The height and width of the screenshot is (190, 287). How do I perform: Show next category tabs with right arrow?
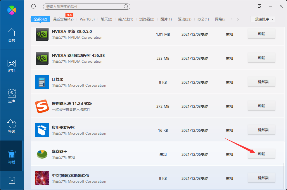pyautogui.click(x=238, y=19)
